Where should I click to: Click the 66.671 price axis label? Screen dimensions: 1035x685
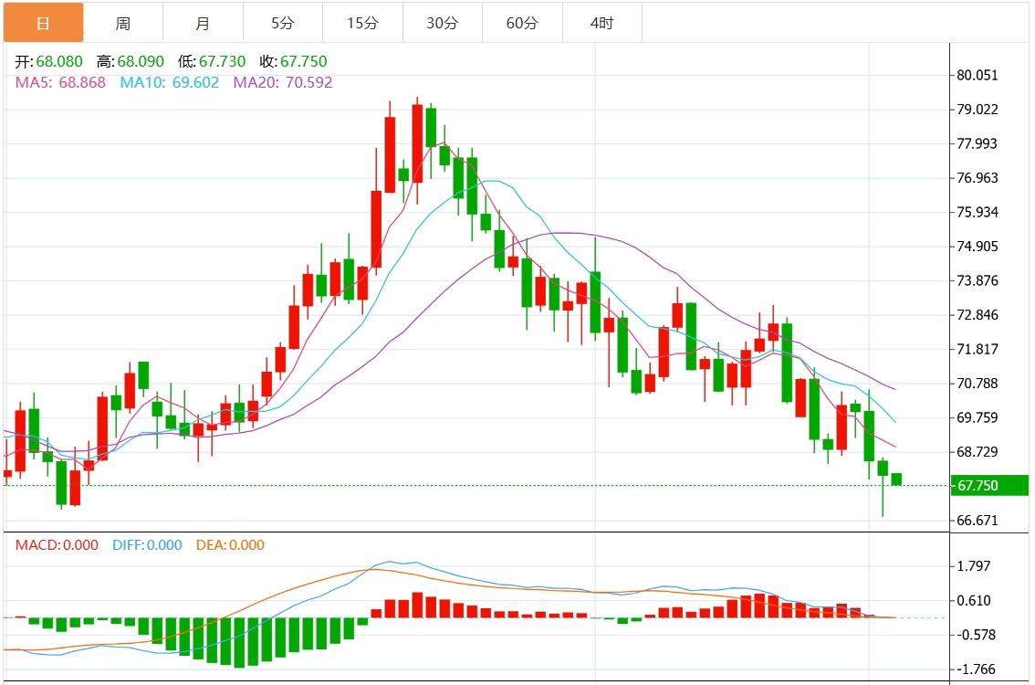point(977,521)
